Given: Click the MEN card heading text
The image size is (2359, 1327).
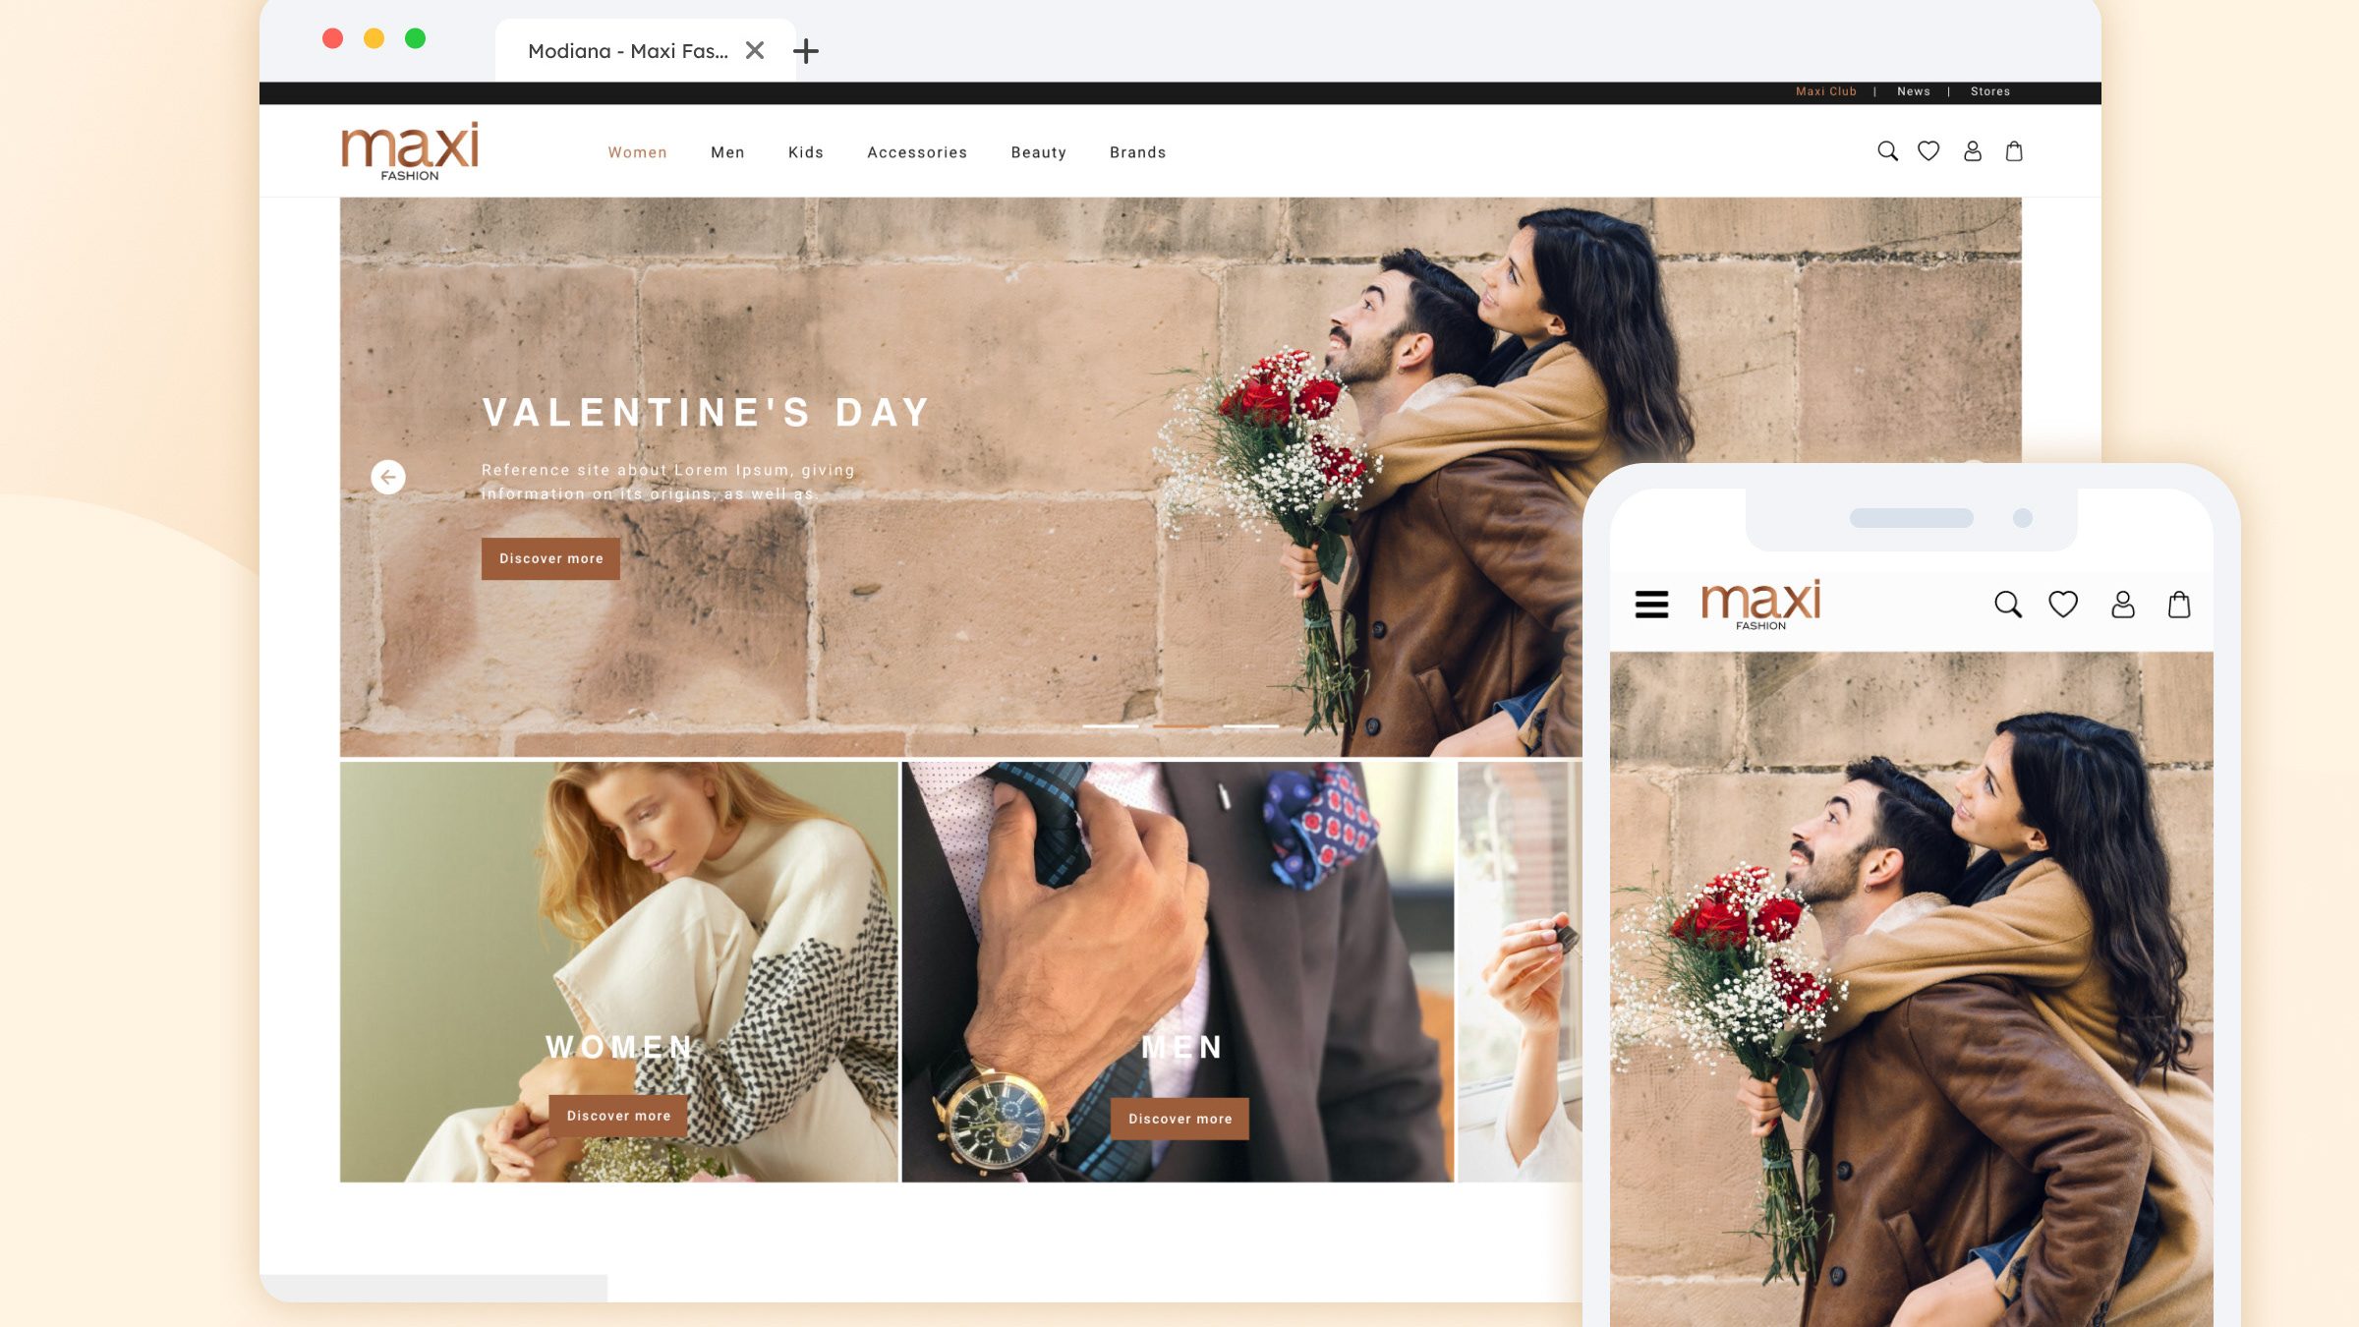Looking at the screenshot, I should click(x=1182, y=1047).
